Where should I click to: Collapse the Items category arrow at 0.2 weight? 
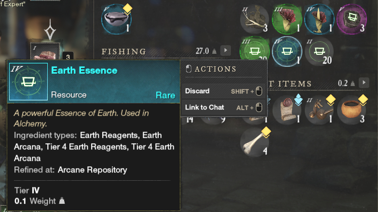point(364,83)
